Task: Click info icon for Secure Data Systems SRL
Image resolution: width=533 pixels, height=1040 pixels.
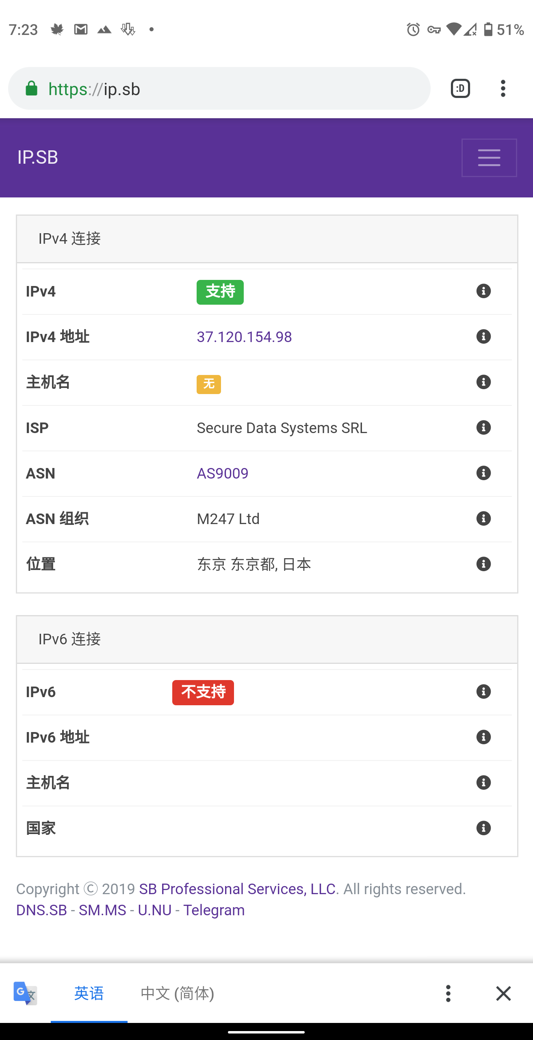Action: 483,428
